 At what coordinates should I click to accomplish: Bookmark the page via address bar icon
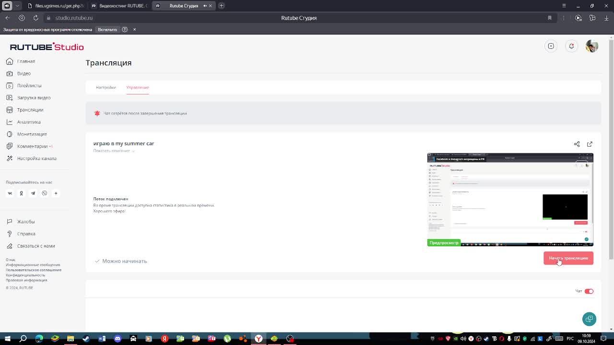550,18
